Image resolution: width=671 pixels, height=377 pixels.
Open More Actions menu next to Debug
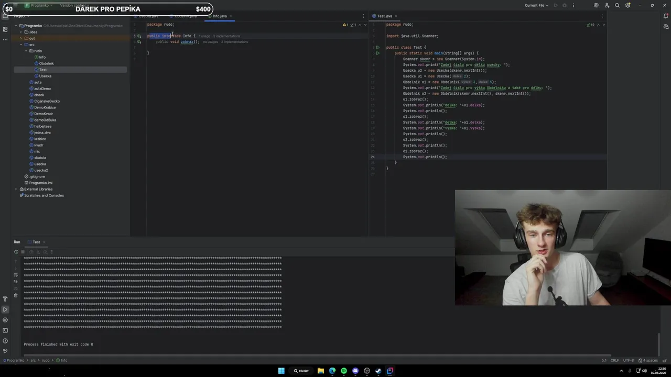[573, 5]
